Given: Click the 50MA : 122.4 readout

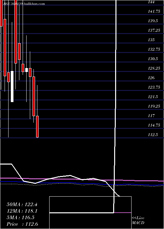Looking at the screenshot, I should (x=22, y=204).
